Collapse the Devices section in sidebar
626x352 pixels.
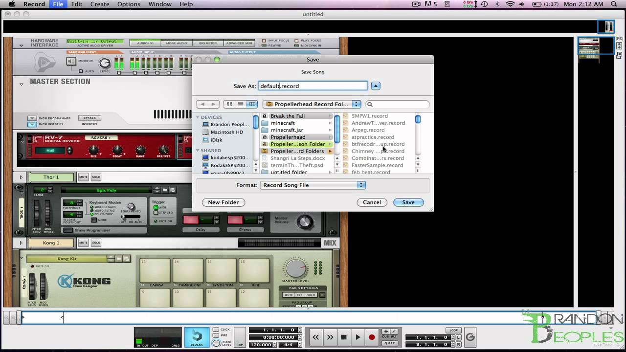pyautogui.click(x=198, y=117)
